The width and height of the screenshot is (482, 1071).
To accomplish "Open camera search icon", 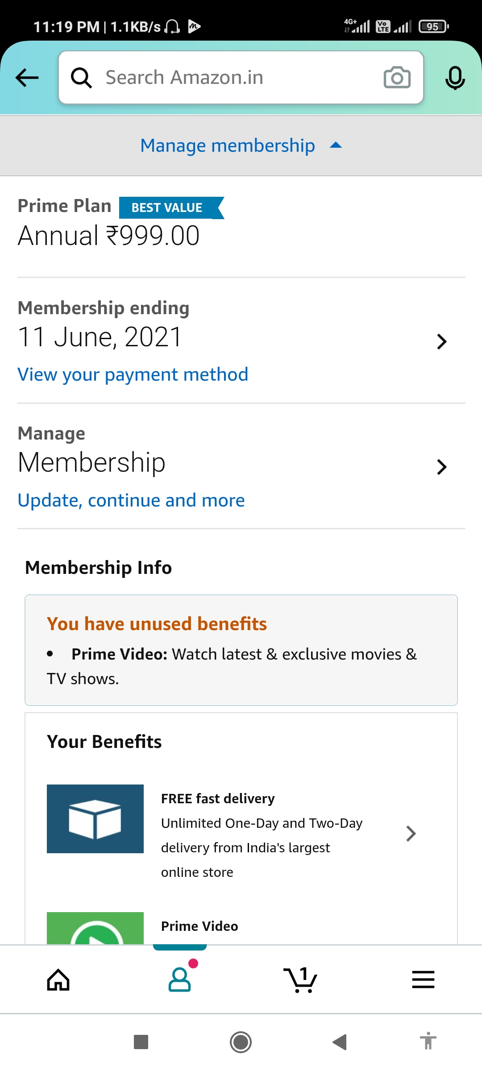I will coord(397,78).
